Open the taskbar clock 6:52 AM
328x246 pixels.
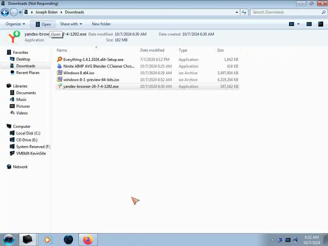point(312,240)
